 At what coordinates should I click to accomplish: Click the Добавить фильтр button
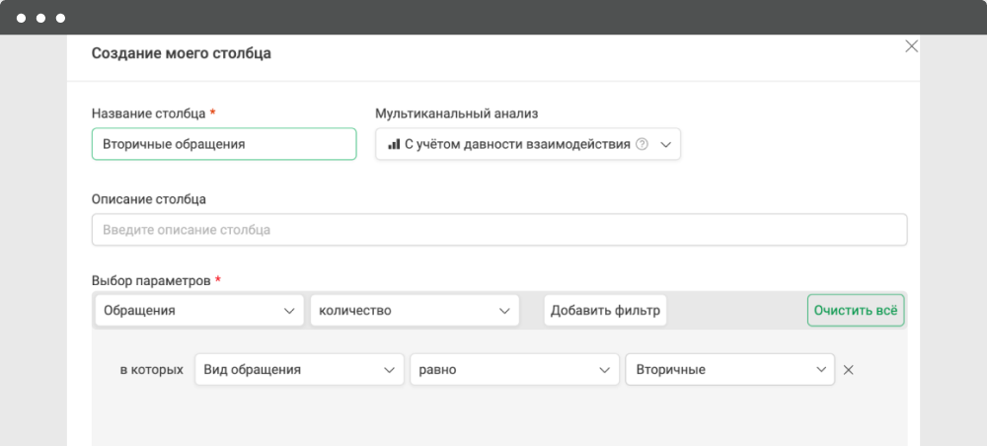(605, 311)
